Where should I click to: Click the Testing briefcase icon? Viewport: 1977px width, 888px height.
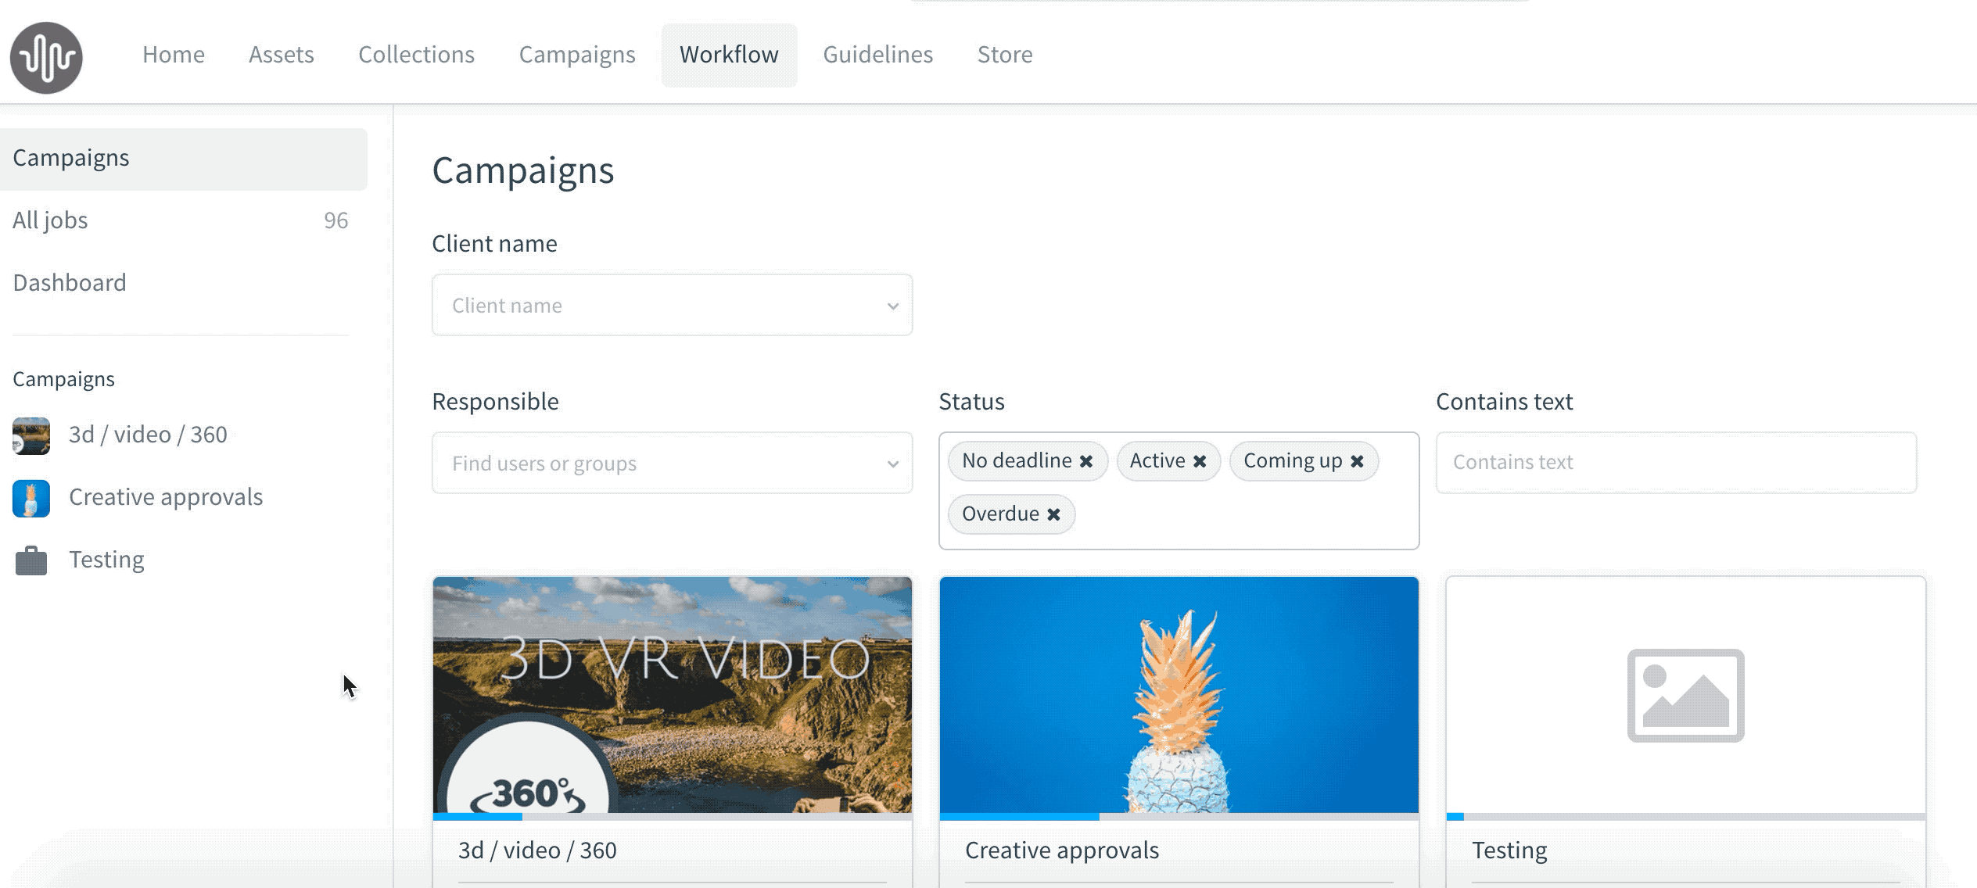pos(31,560)
